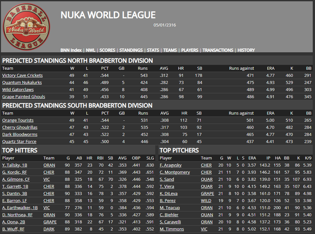Open pitcher M. Timmons player link
Screen dimensions: 315x234
pos(172,229)
